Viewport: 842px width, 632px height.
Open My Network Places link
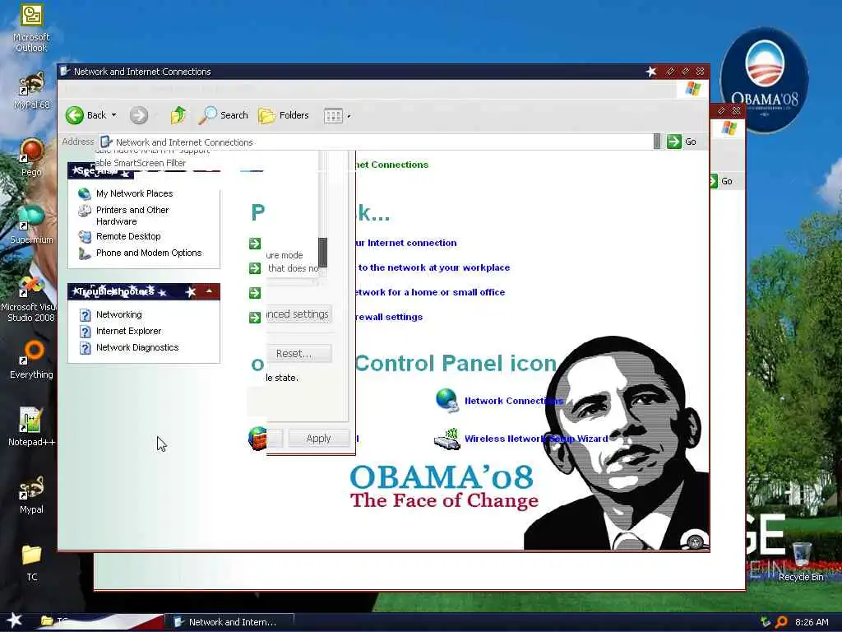click(x=134, y=193)
